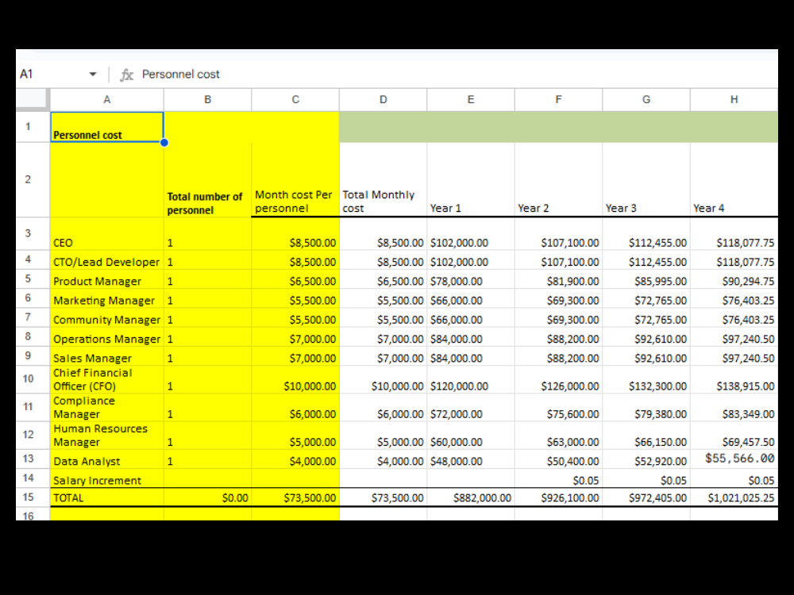Click Data Analyst monthly cost $4,000.00 column C
The height and width of the screenshot is (595, 794).
(295, 459)
